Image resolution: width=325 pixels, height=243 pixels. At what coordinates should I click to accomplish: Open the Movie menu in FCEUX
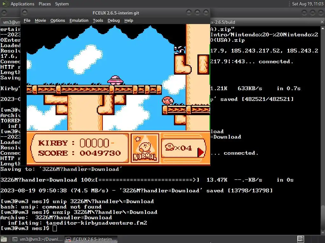[x=40, y=21]
